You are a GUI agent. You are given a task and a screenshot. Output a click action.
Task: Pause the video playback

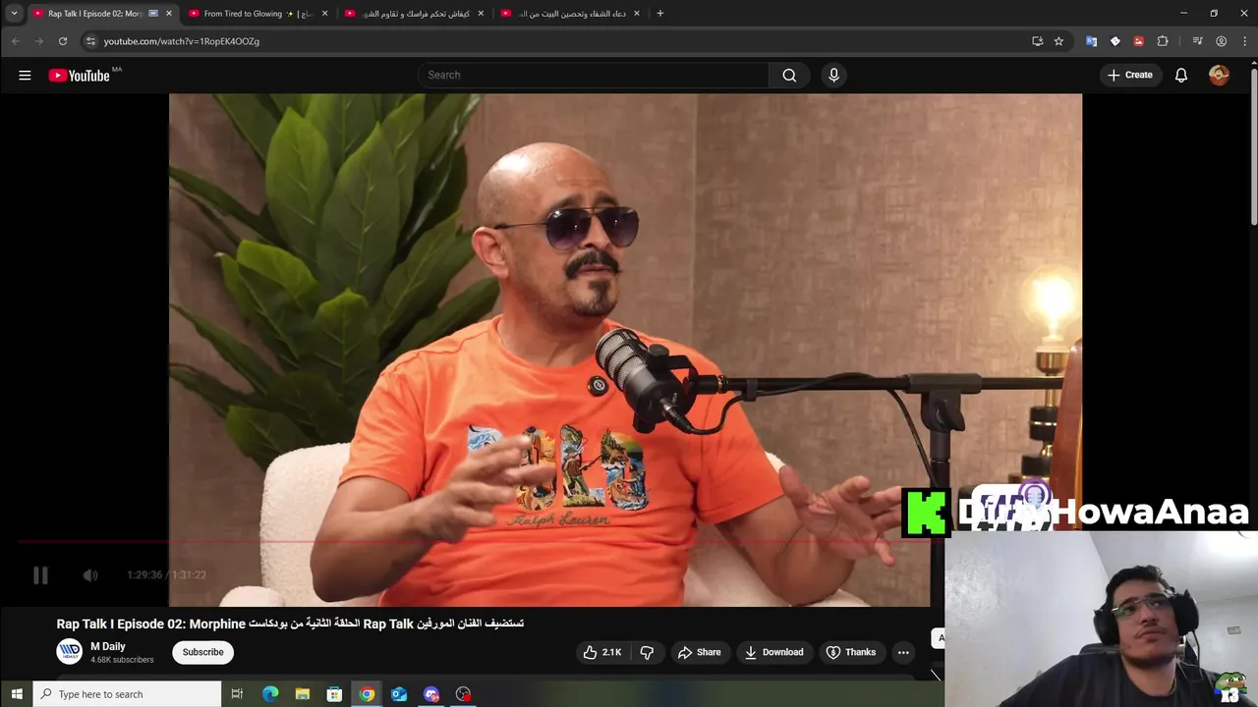pos(40,575)
